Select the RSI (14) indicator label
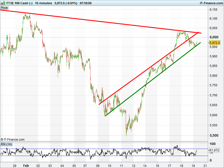The width and height of the screenshot is (224, 168). click(6, 144)
